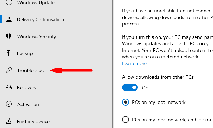
Task: Click the Recovery icon in the sidebar
Action: pyautogui.click(x=9, y=87)
